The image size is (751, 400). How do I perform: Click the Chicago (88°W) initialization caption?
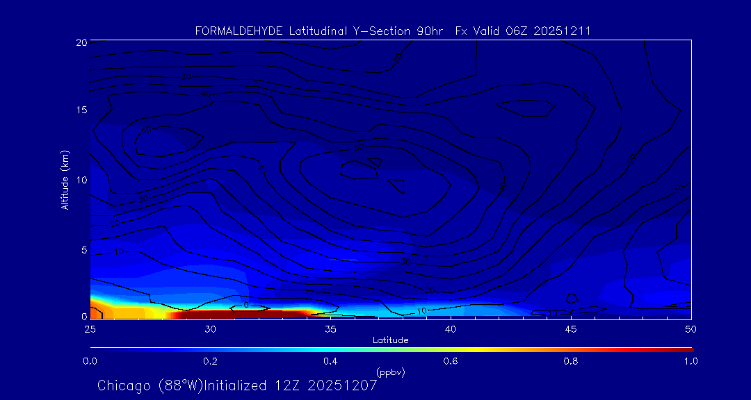click(237, 385)
